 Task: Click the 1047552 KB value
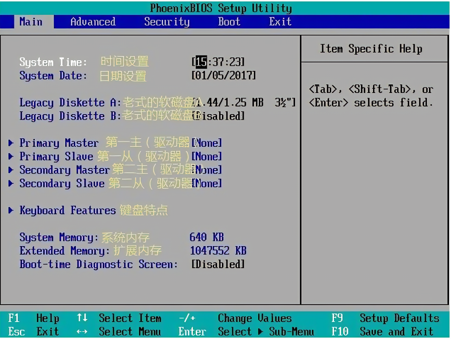tap(218, 251)
